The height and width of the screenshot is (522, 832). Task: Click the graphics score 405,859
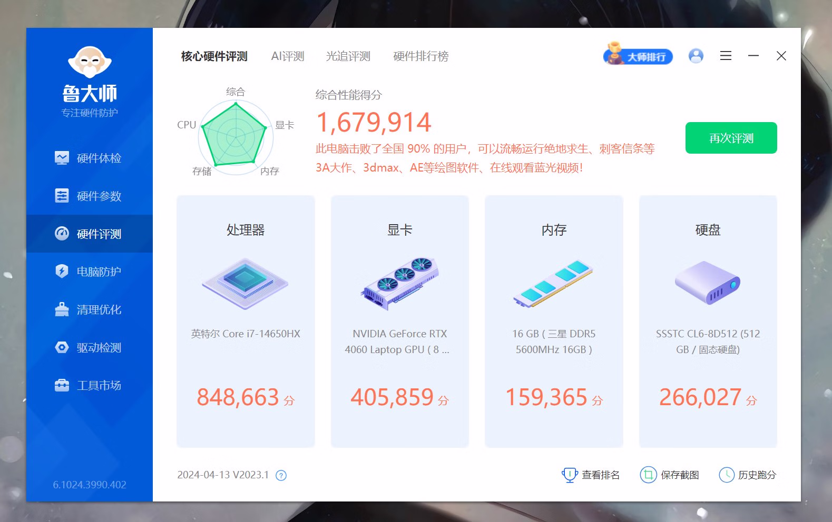click(392, 397)
